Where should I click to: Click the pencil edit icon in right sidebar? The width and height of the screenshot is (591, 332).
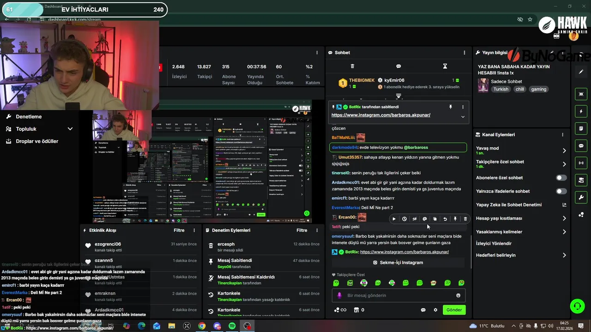581,72
